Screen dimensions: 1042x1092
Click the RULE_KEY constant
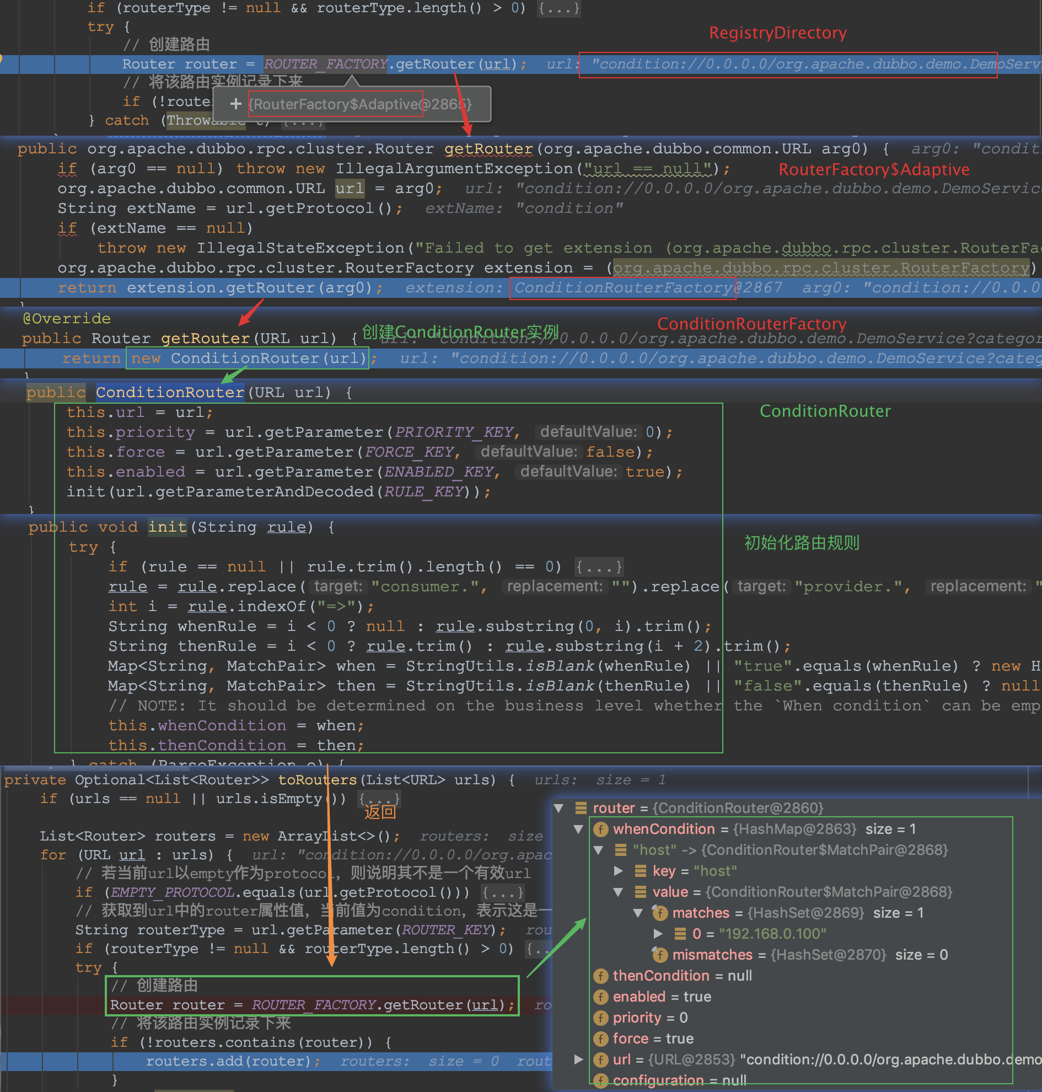(424, 492)
